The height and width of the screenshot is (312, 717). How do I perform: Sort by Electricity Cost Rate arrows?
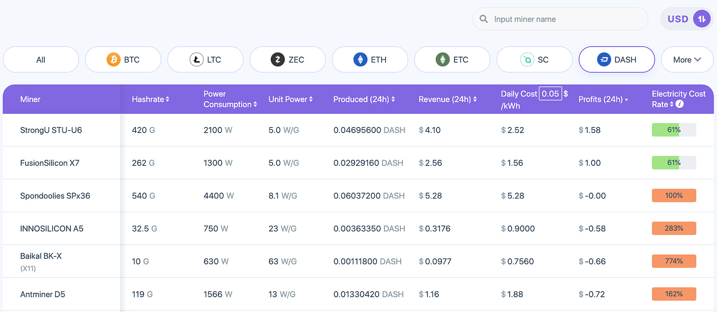(x=672, y=104)
